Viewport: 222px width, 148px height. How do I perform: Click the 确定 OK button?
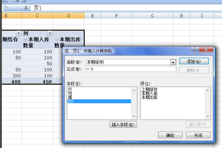tap(170, 135)
